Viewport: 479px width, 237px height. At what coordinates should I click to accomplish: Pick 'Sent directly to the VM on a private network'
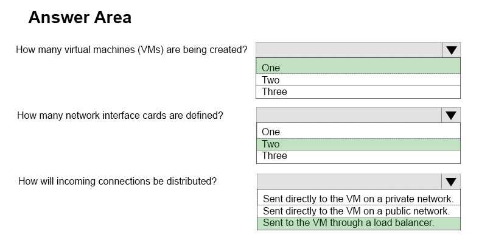click(x=358, y=197)
